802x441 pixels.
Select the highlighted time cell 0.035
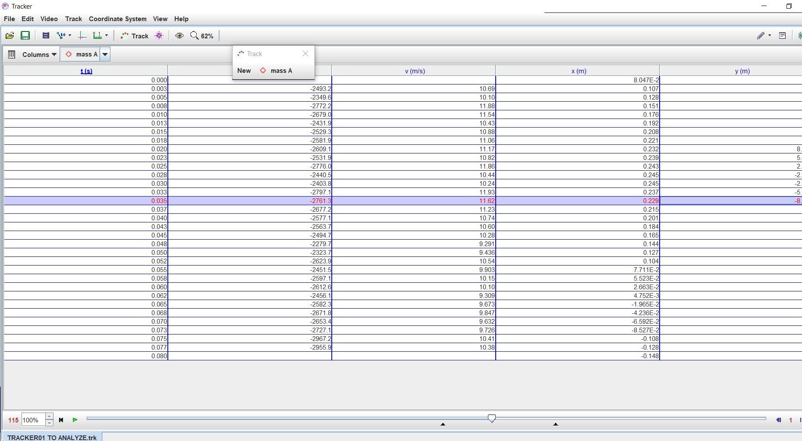click(x=86, y=201)
